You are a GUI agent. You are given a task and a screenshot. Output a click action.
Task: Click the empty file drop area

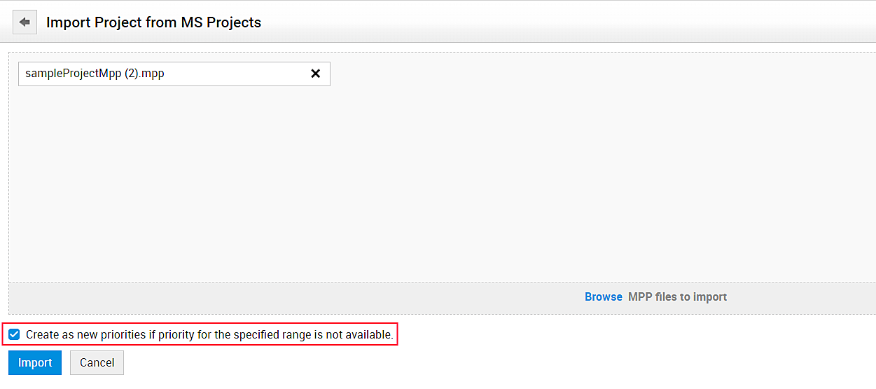441,182
